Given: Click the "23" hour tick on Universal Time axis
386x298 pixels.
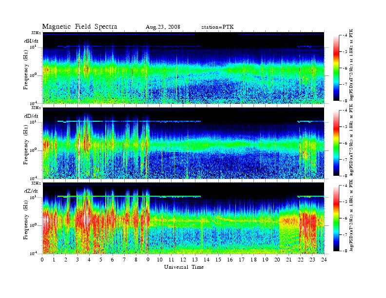Looking at the screenshot, I should point(312,260).
